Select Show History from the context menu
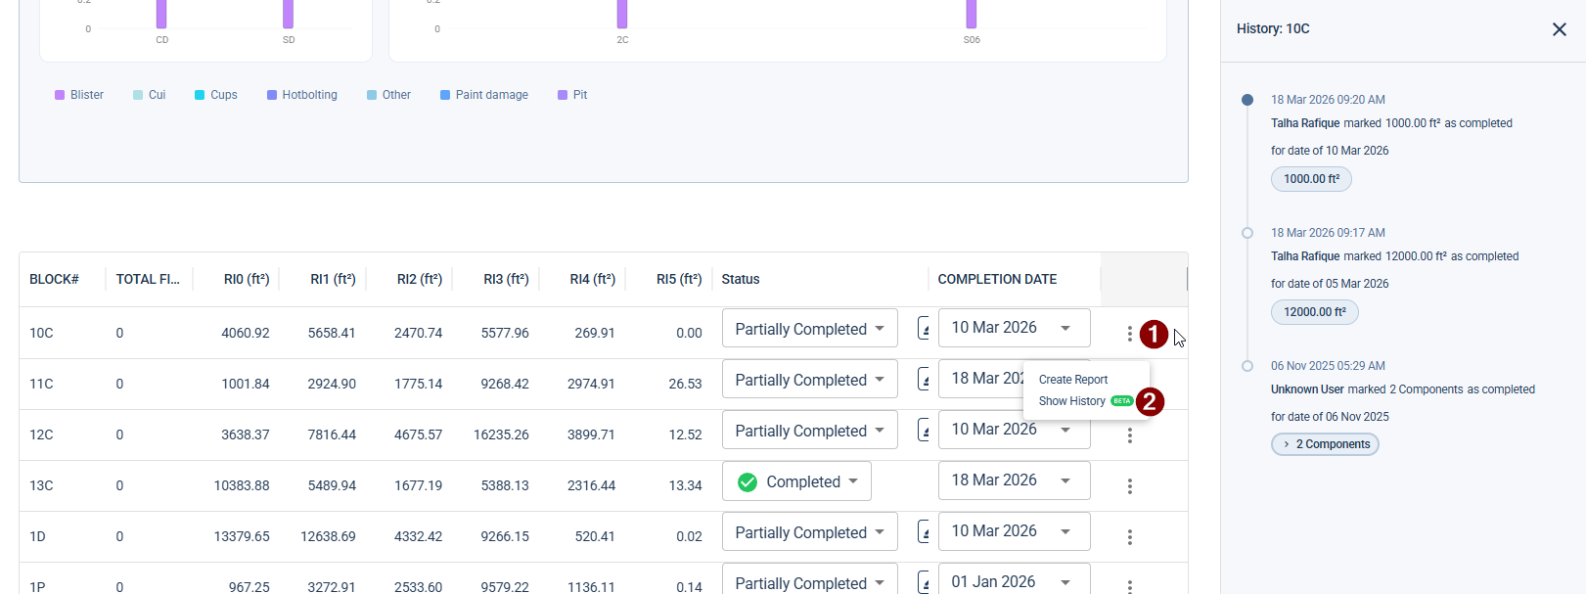The height and width of the screenshot is (594, 1586). pyautogui.click(x=1072, y=401)
